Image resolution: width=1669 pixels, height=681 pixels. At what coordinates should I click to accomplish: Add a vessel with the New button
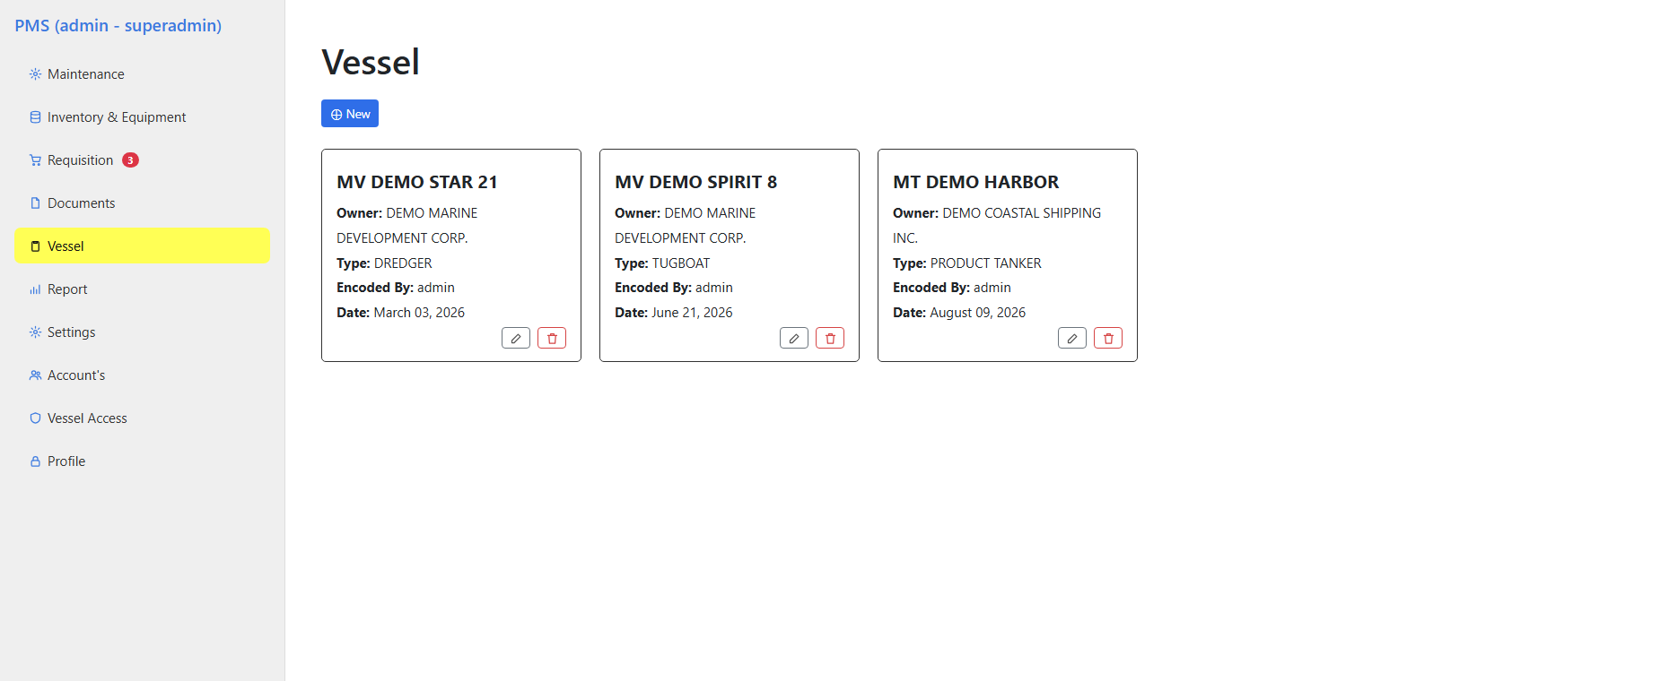coord(350,114)
